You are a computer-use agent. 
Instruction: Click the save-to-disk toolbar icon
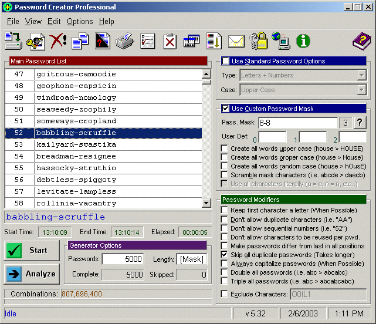tap(13, 41)
